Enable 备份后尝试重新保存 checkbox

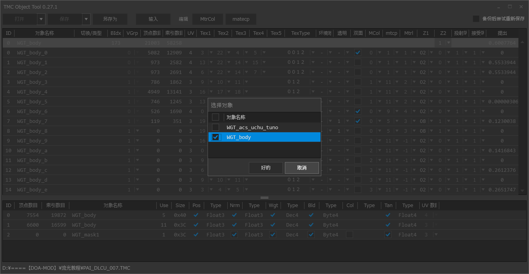click(476, 19)
